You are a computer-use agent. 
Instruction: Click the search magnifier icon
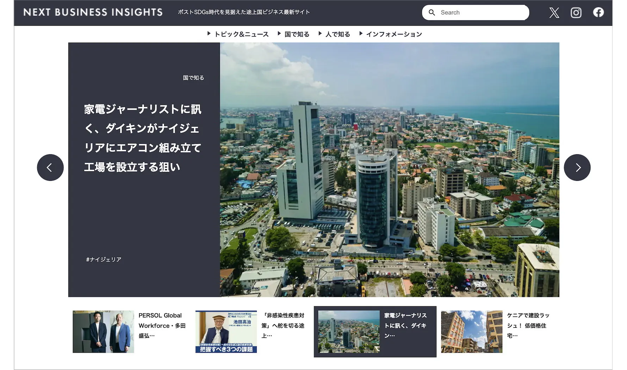pos(432,12)
